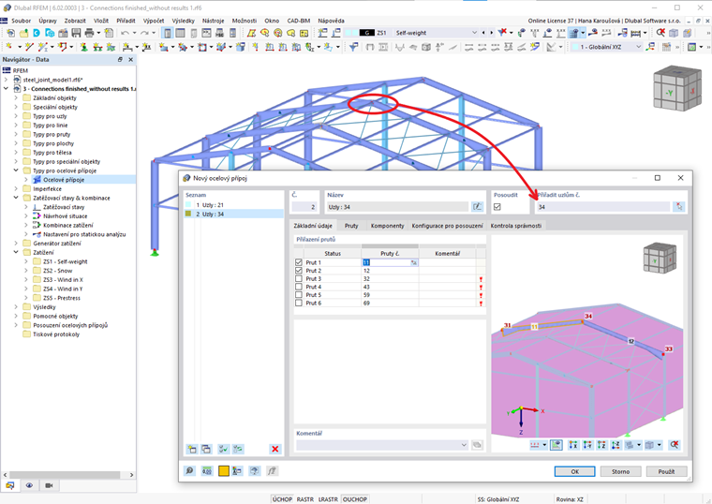Screen dimensions: 712x504
Task: Click the edit name icon next to Název field
Action: coord(477,207)
